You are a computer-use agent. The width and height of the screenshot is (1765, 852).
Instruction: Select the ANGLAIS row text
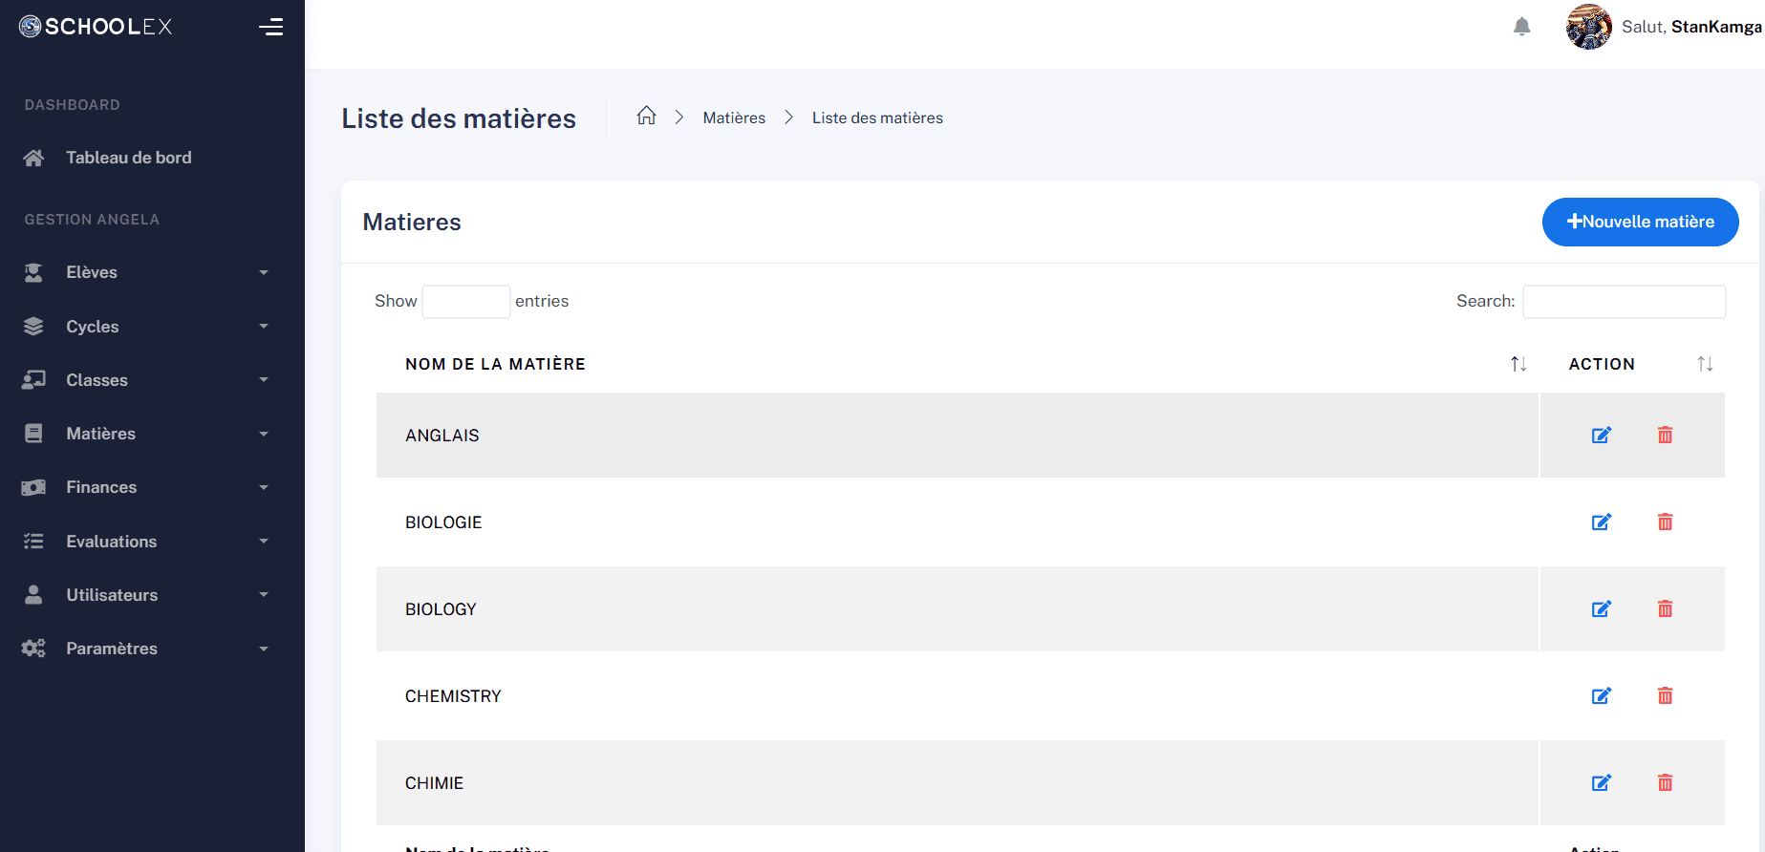[x=442, y=436]
